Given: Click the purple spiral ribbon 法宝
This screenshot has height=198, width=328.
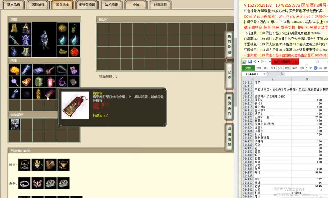Looking at the screenshot, I should click(62, 82).
